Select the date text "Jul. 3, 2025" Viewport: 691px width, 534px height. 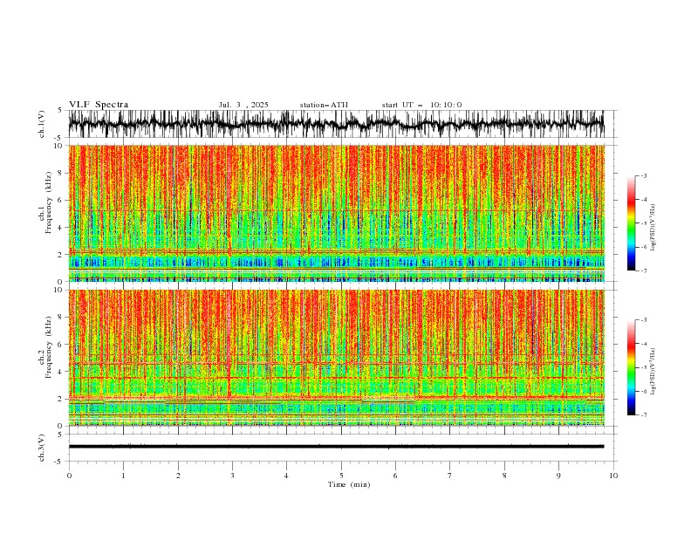click(243, 105)
